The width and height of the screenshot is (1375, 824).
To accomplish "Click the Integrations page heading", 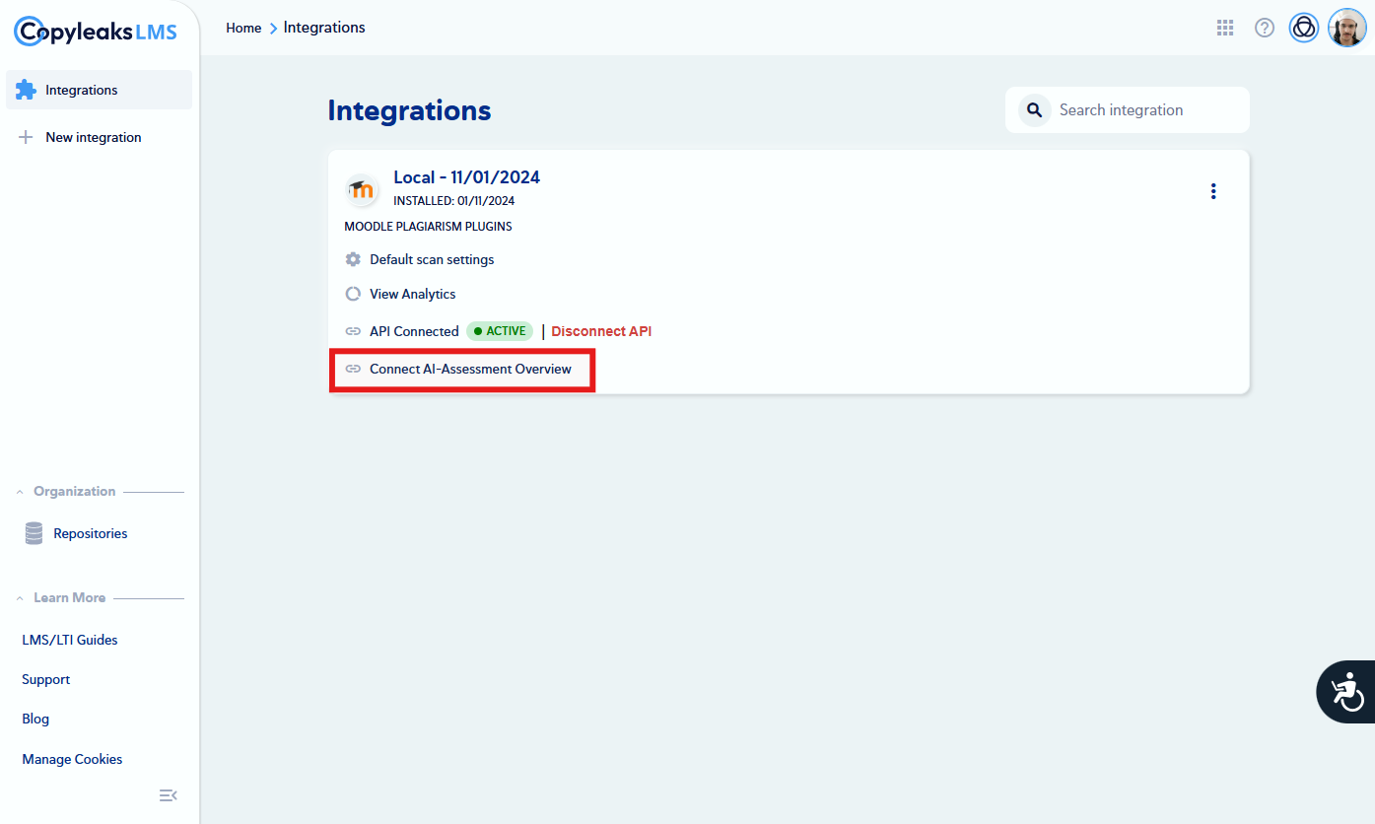I will (409, 110).
